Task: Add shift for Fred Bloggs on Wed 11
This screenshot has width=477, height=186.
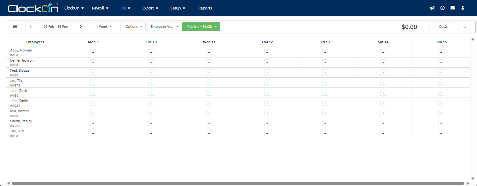Action: (209, 73)
